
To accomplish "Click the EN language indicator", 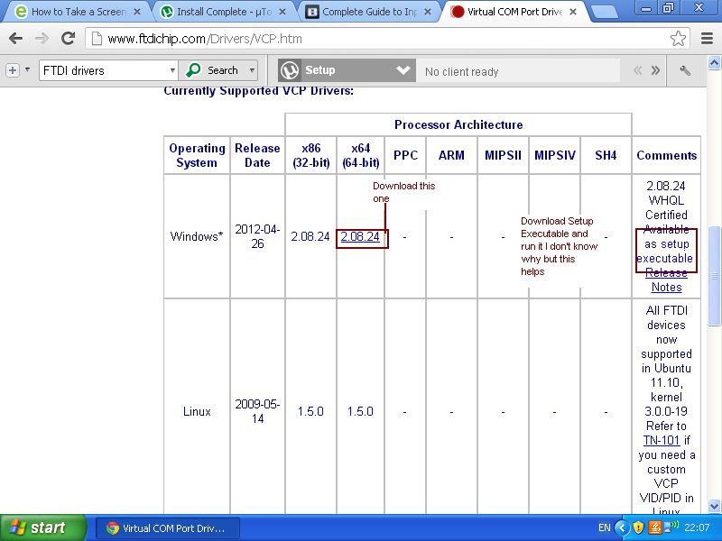I will pos(604,527).
